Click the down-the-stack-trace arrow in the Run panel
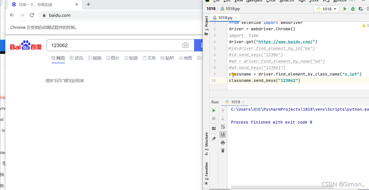The image size is (369, 190). click(x=223, y=118)
